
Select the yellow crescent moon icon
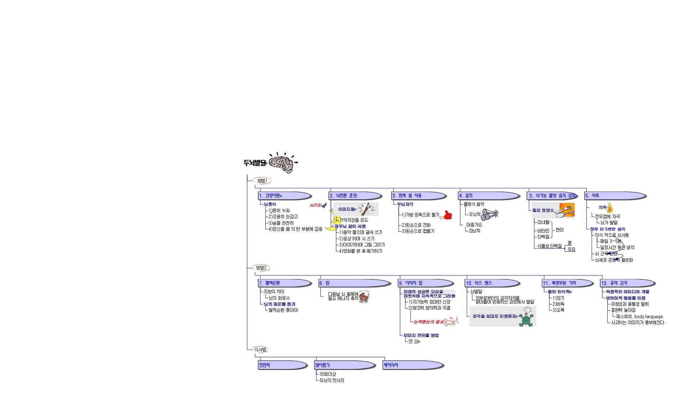click(332, 221)
